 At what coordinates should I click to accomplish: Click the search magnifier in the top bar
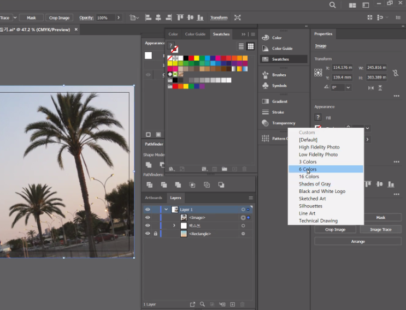pyautogui.click(x=333, y=5)
